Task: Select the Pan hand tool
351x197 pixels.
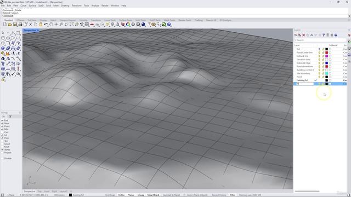Action: tap(51, 24)
